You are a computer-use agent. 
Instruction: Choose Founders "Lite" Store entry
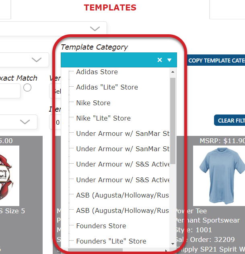pos(111,241)
